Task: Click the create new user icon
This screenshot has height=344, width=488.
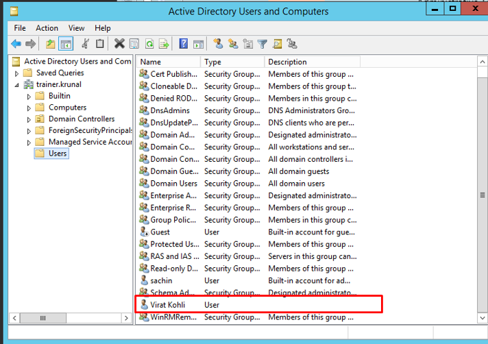Action: 218,44
